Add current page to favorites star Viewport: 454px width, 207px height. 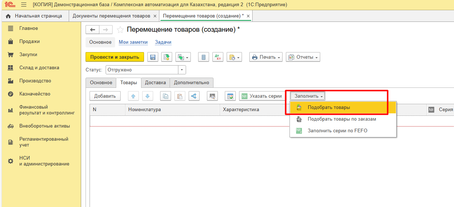(x=120, y=30)
